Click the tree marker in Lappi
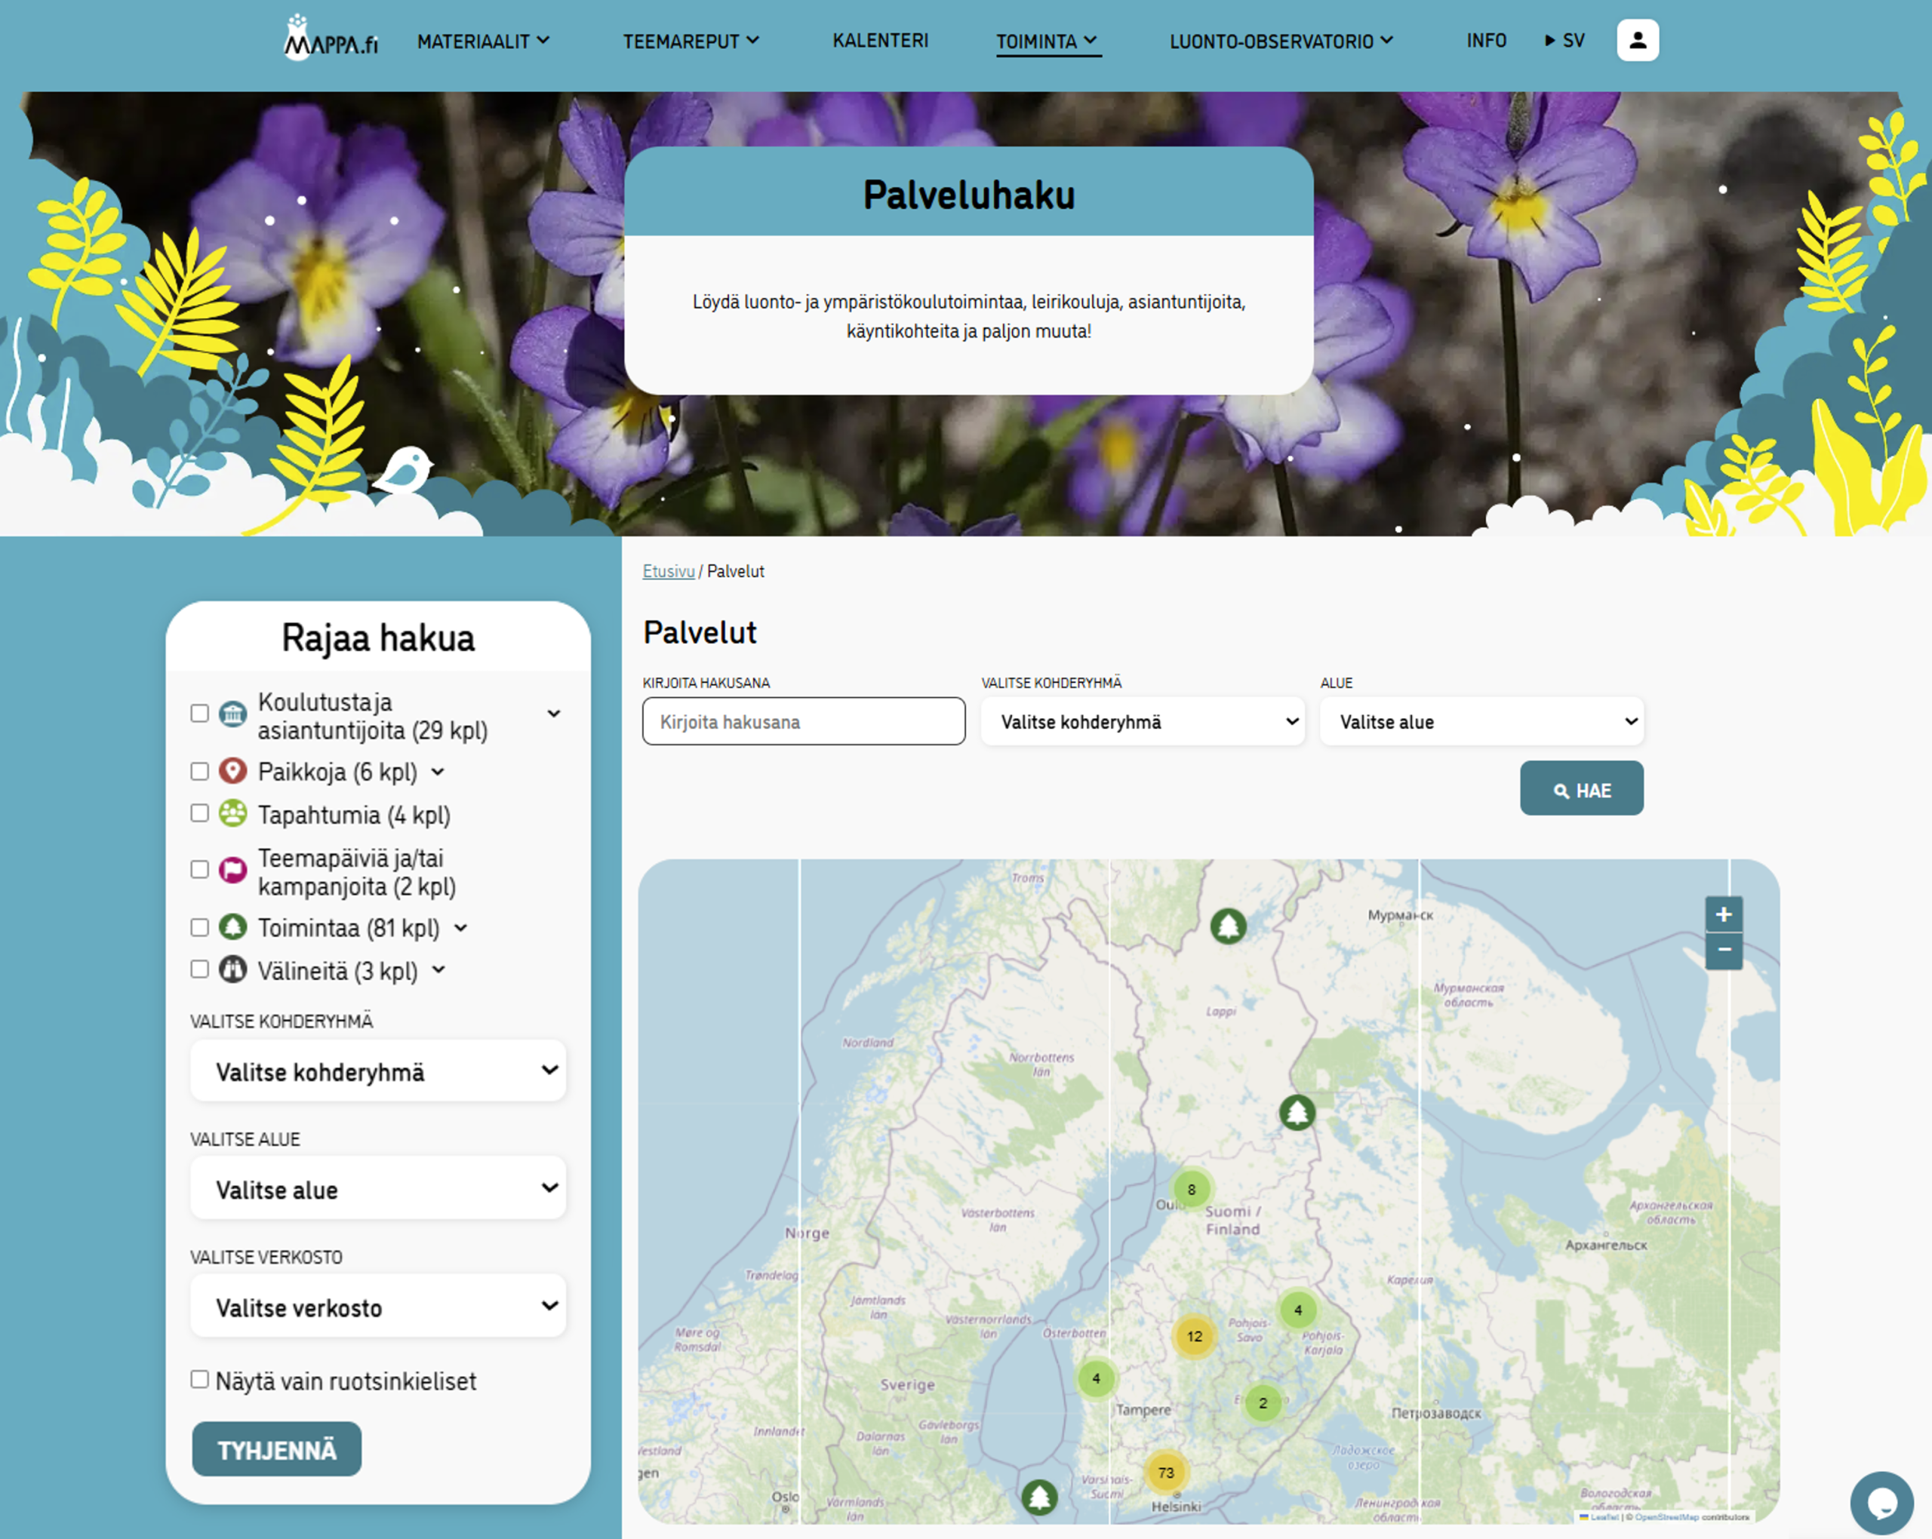 [x=1228, y=926]
